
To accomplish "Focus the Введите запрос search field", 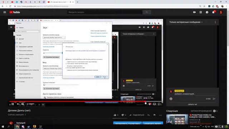I will (x=105, y=12).
